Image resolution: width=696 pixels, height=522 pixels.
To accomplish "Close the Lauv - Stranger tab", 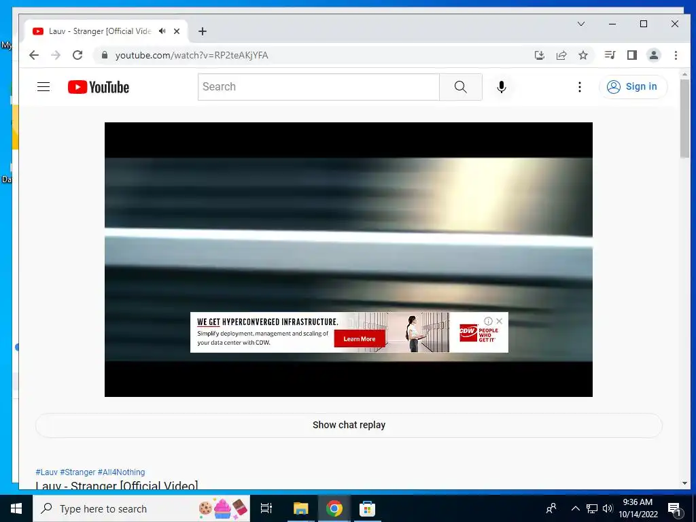I will click(177, 31).
